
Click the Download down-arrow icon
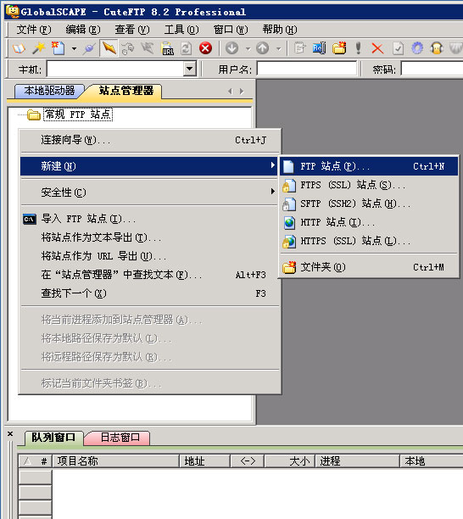pyautogui.click(x=232, y=48)
